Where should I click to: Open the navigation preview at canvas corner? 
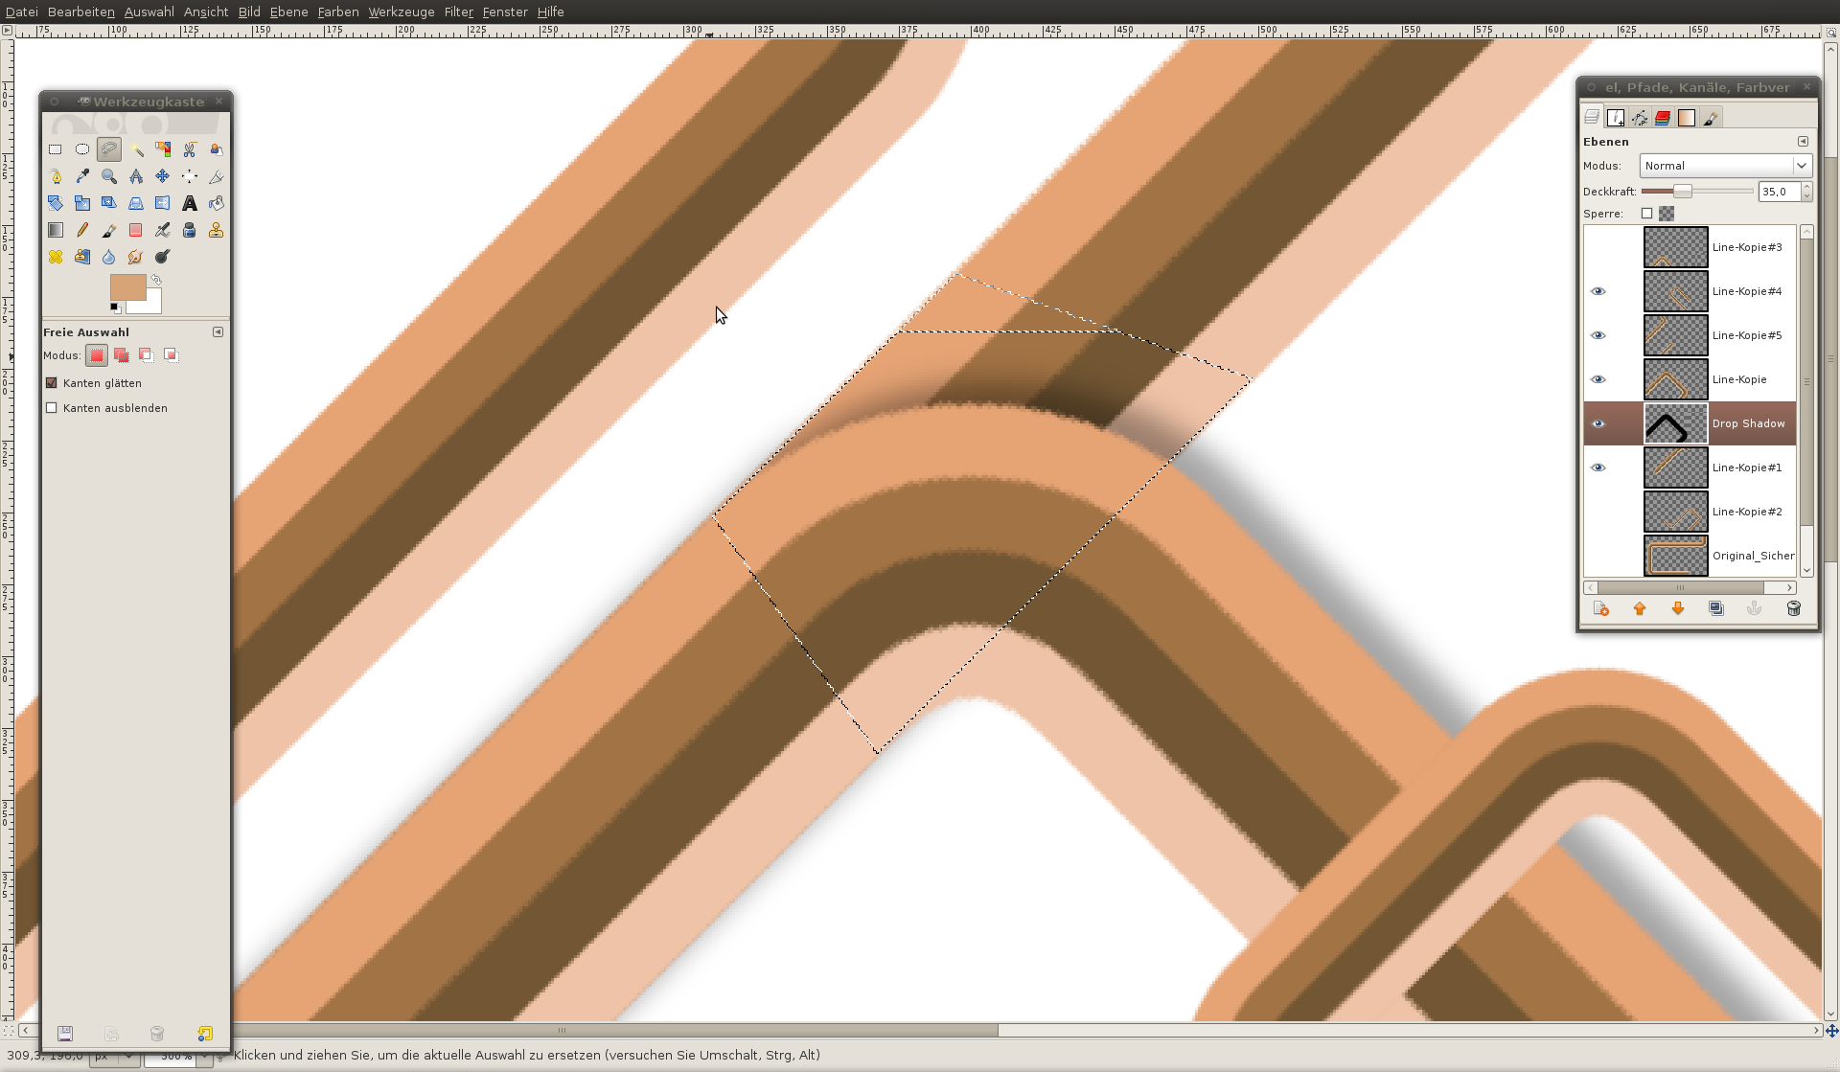(x=1831, y=1031)
